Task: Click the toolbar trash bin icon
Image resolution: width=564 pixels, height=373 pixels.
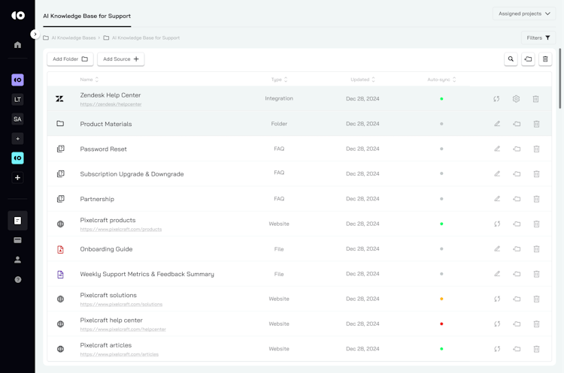Action: point(545,59)
